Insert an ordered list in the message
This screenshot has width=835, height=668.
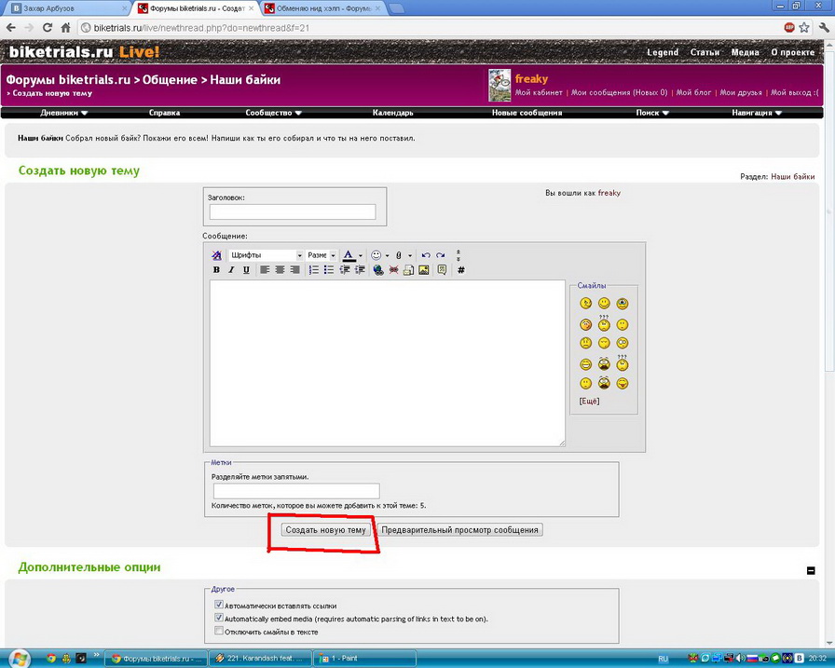314,270
